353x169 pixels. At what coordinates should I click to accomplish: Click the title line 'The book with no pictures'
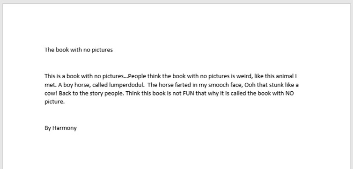79,50
